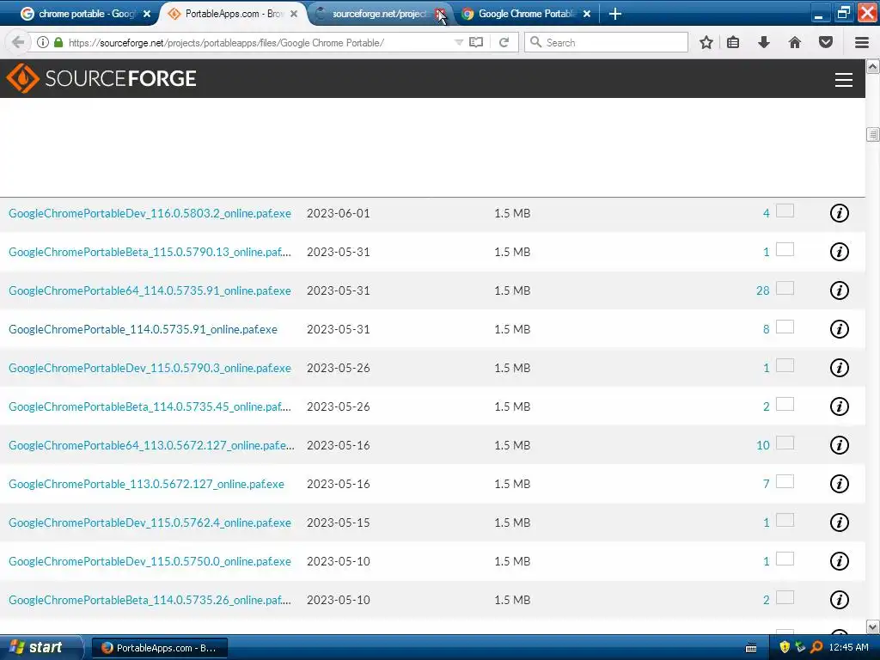The image size is (880, 660).
Task: Tick checkbox for GoogleChromePortable64_114.0.5735.91 row
Action: click(x=785, y=289)
